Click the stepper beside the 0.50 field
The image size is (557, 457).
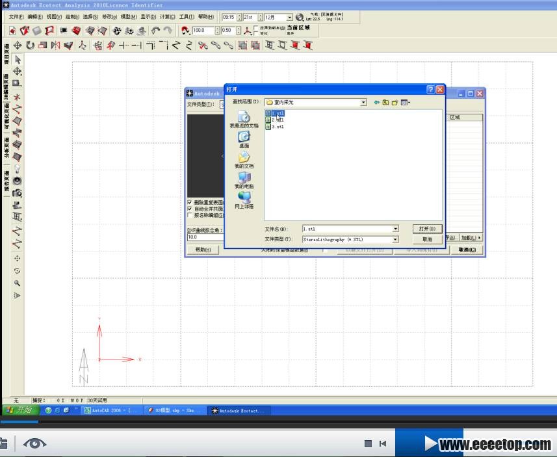click(239, 31)
